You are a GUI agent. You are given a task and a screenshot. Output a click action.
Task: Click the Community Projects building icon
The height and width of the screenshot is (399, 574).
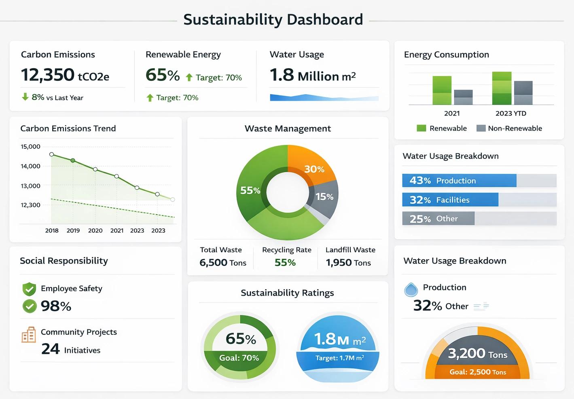coord(29,335)
